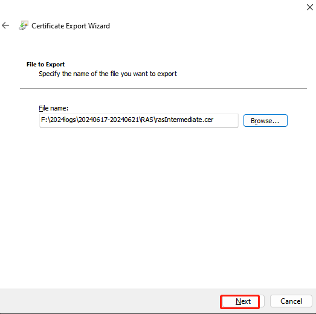Go back using the arrow icon
Viewport: 316px width, 314px height.
click(x=5, y=25)
